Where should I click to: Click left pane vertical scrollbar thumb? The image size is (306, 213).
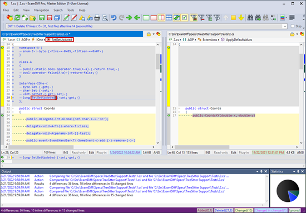tap(157, 61)
